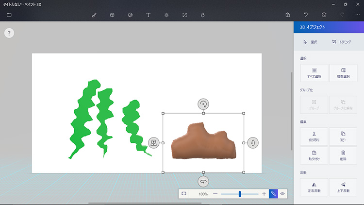
Task: Click the Undo arrow icon
Action: point(306,15)
